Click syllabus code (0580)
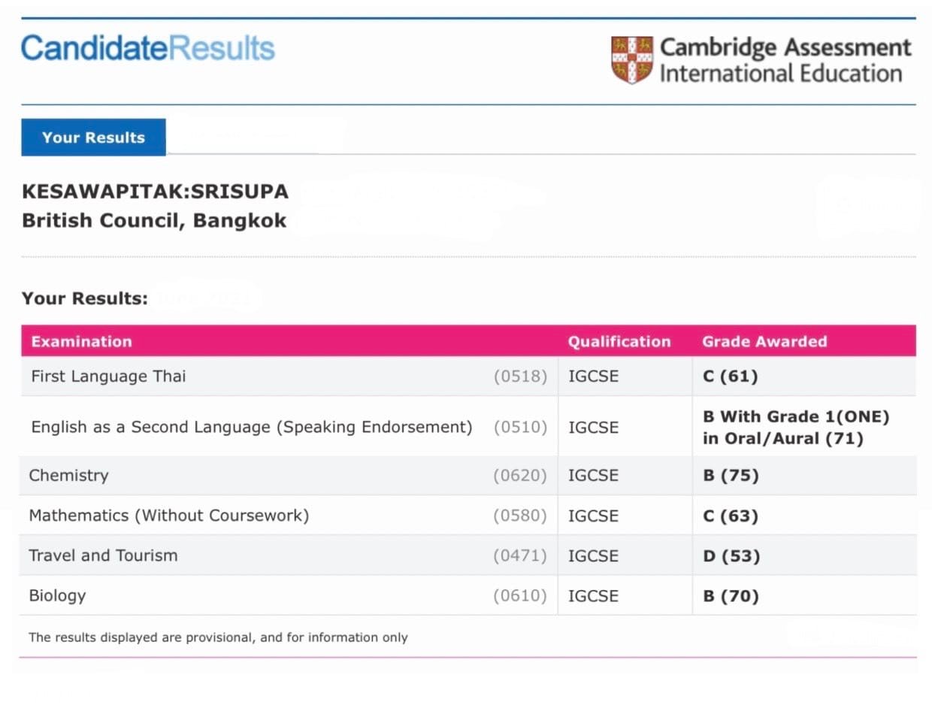 click(x=520, y=516)
